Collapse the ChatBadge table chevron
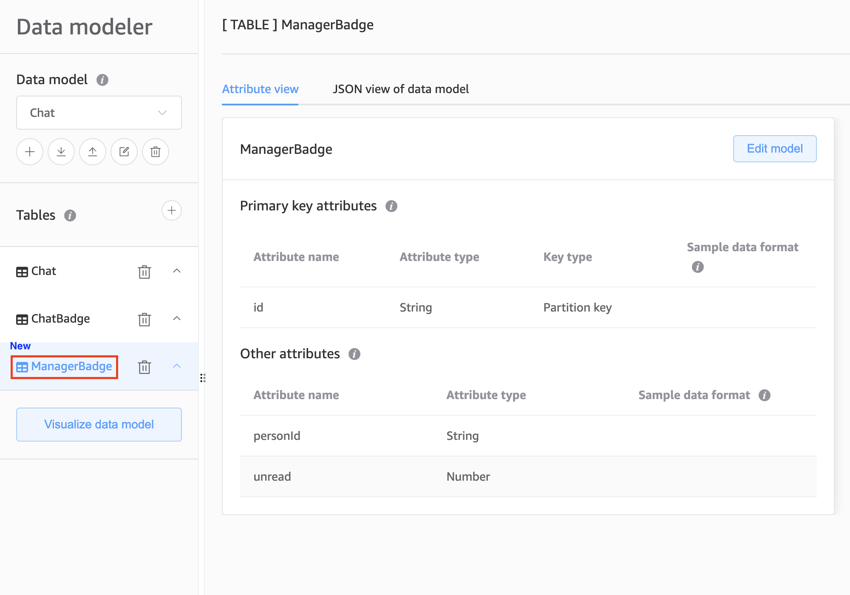 [x=177, y=318]
